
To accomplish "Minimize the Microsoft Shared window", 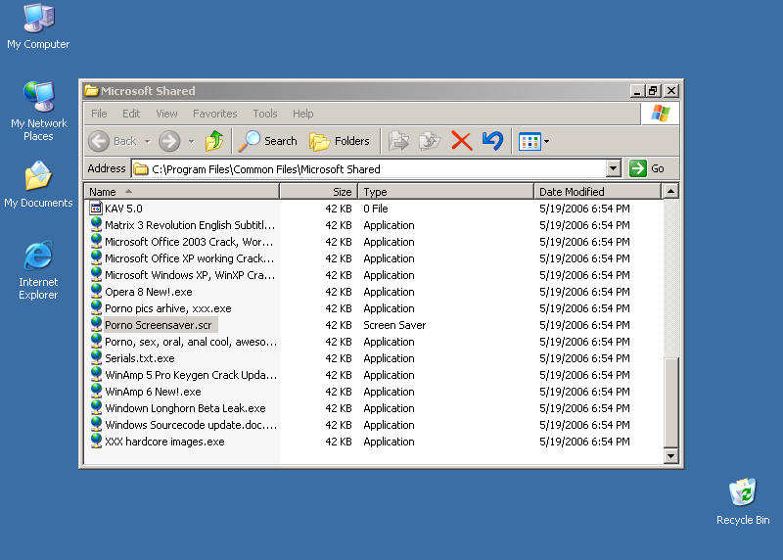I will tap(637, 91).
